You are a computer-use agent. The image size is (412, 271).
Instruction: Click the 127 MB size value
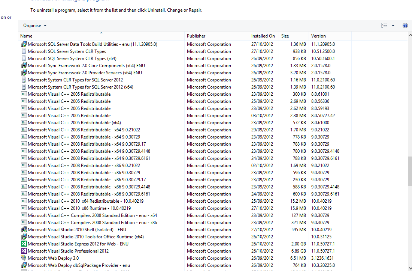tap(299, 215)
